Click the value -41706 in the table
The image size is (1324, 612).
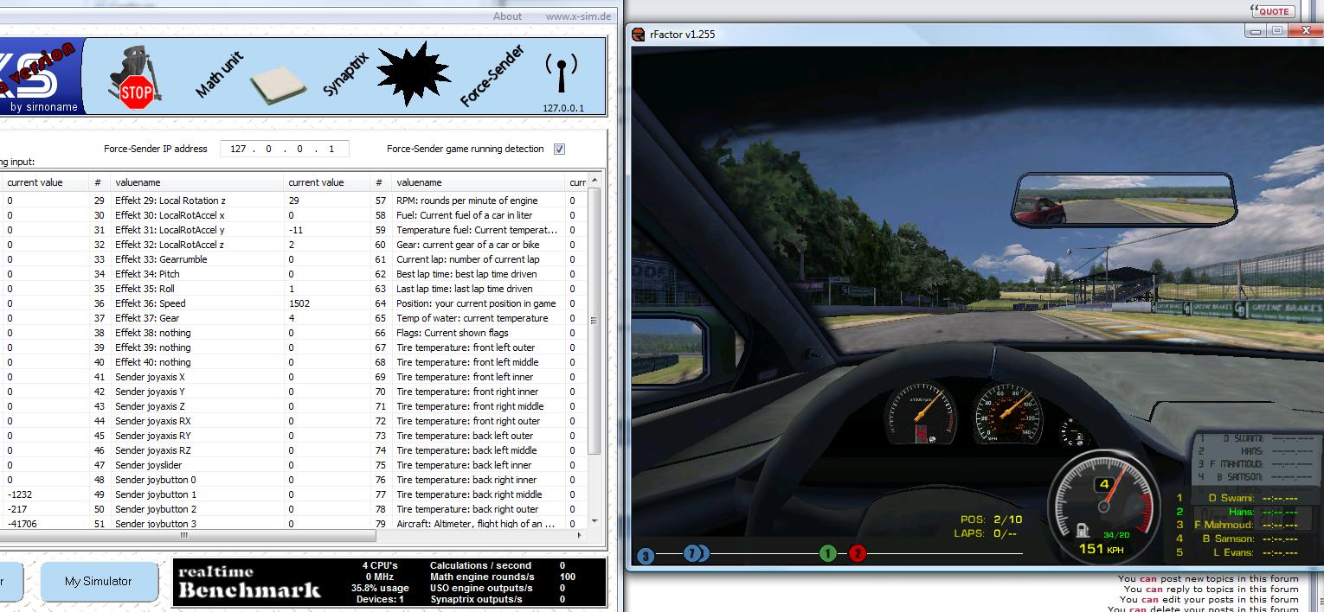(x=23, y=524)
